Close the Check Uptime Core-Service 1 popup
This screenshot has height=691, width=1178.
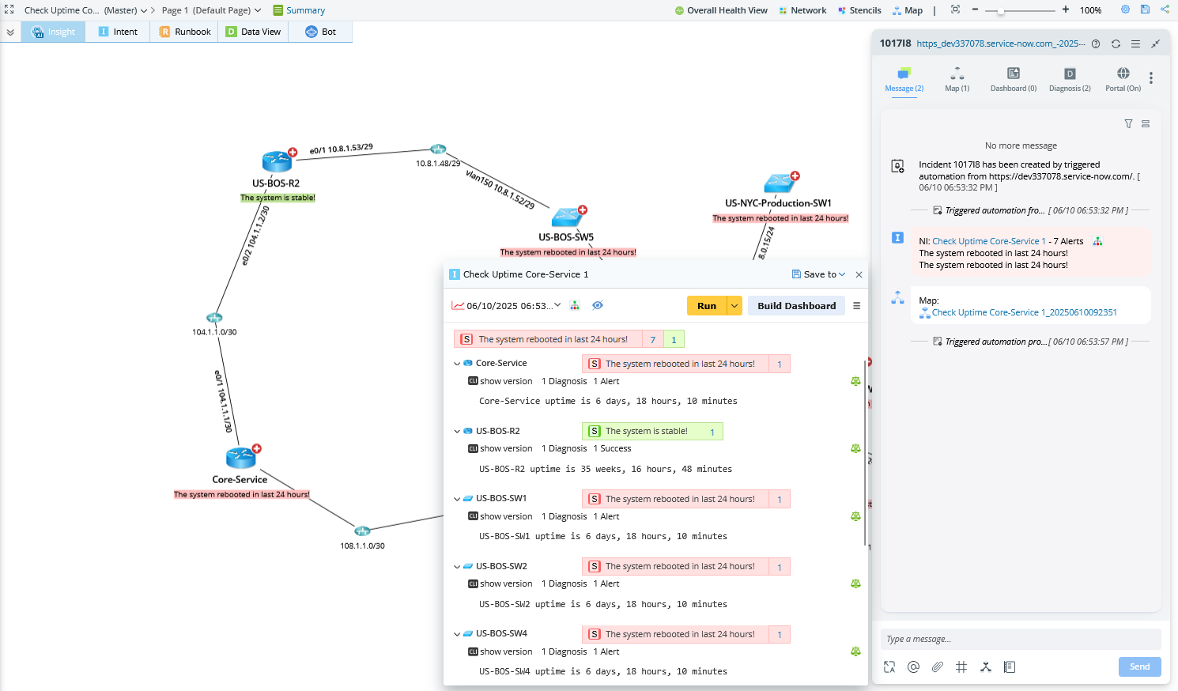(859, 274)
